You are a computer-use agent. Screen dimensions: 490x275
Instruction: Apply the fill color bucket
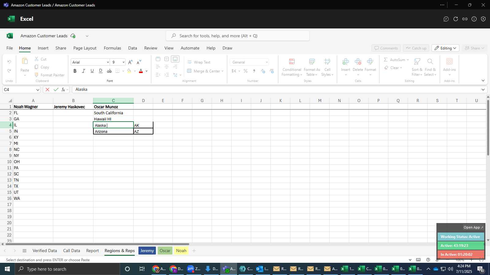129,71
